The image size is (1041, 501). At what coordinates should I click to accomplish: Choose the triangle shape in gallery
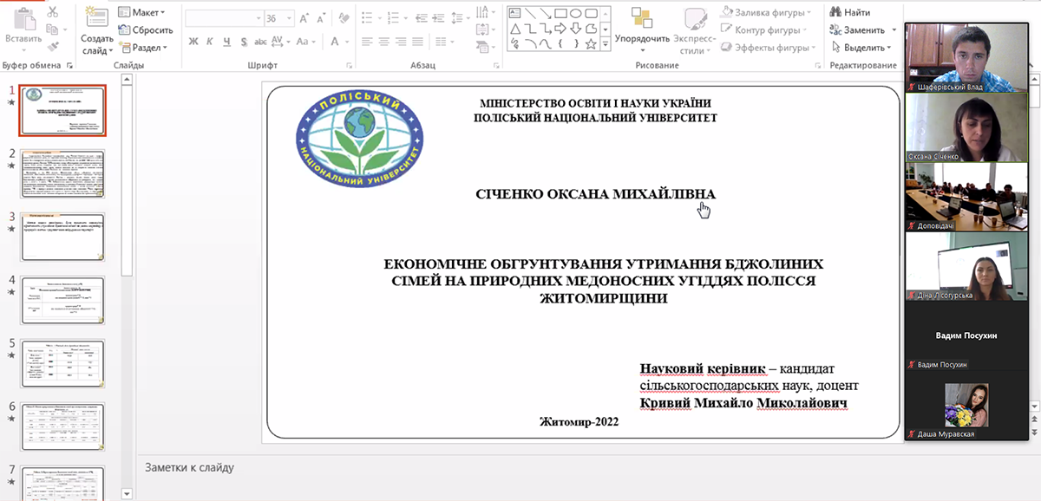pos(514,28)
